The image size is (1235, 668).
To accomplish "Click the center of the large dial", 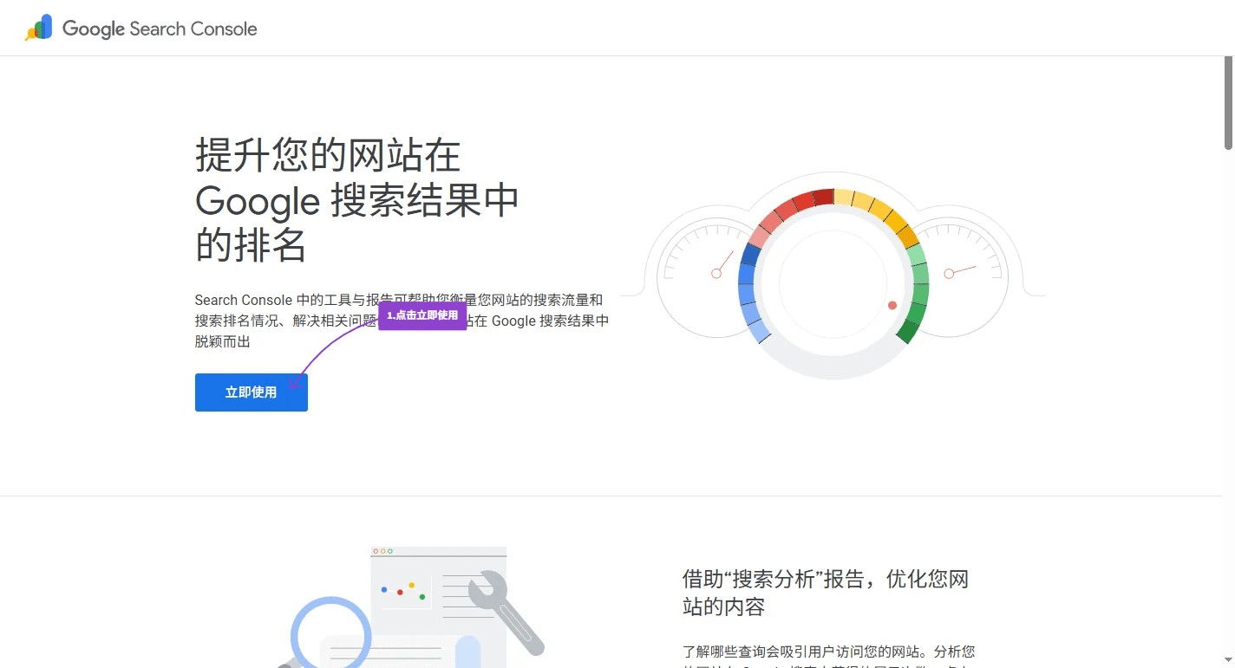I will coord(833,283).
